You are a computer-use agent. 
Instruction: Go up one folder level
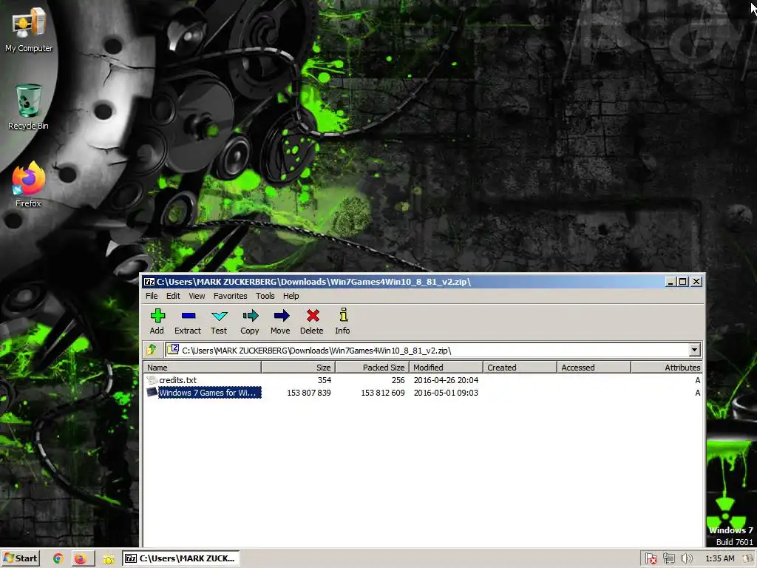point(152,350)
